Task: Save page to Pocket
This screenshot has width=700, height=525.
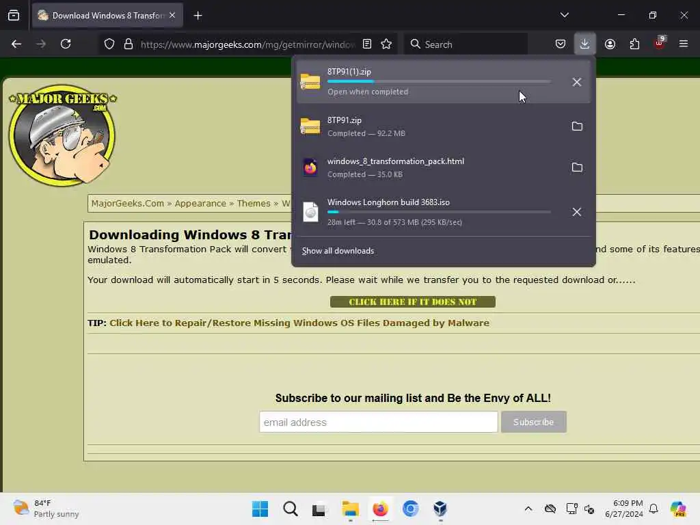Action: click(561, 44)
